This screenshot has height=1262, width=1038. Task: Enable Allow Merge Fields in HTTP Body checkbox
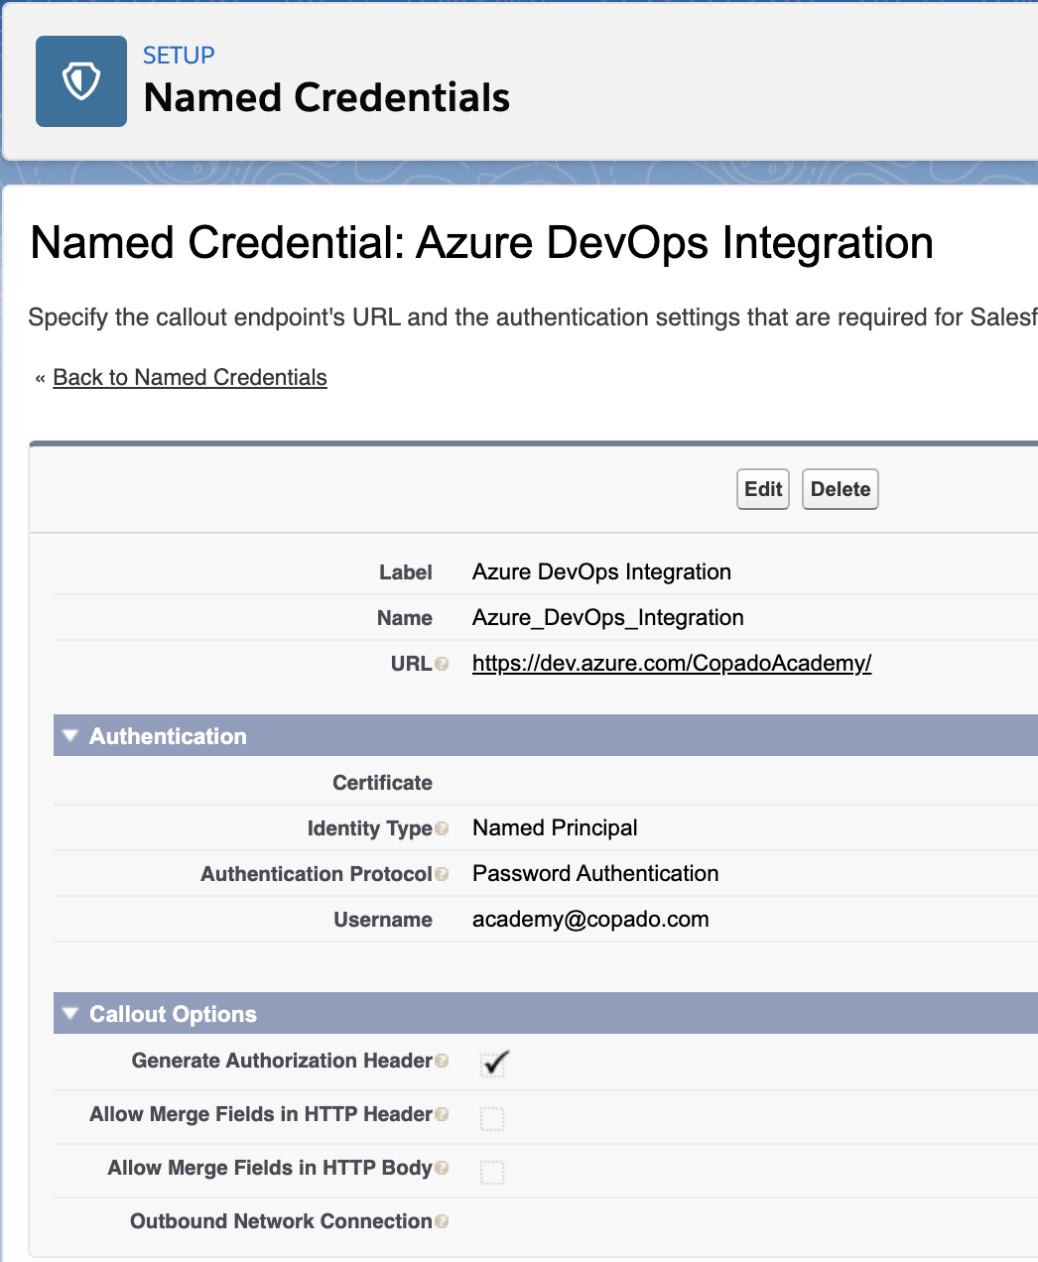pyautogui.click(x=492, y=1172)
